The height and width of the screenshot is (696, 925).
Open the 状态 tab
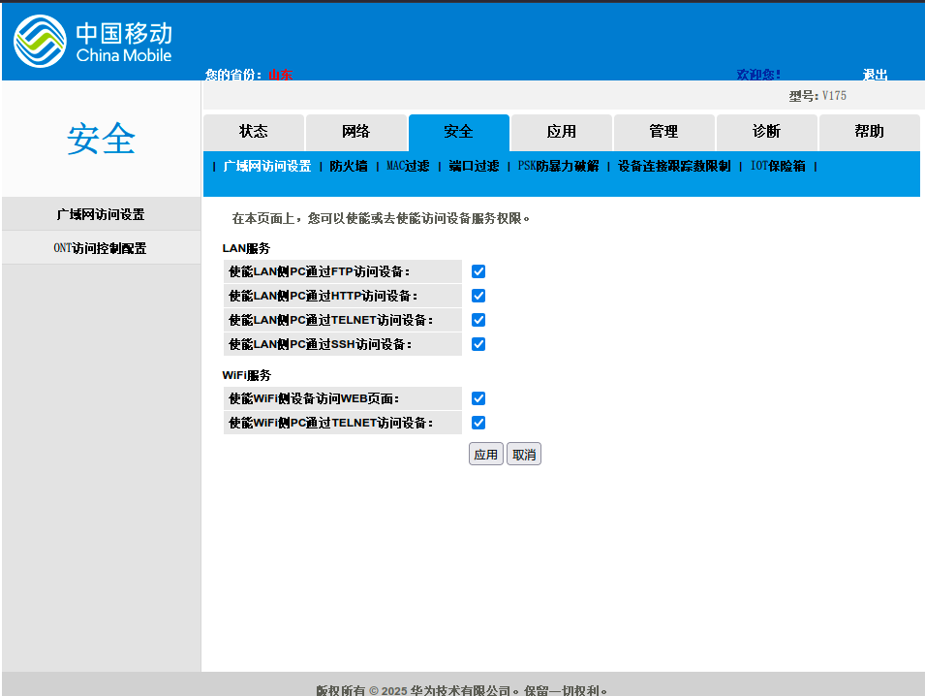coord(254,132)
